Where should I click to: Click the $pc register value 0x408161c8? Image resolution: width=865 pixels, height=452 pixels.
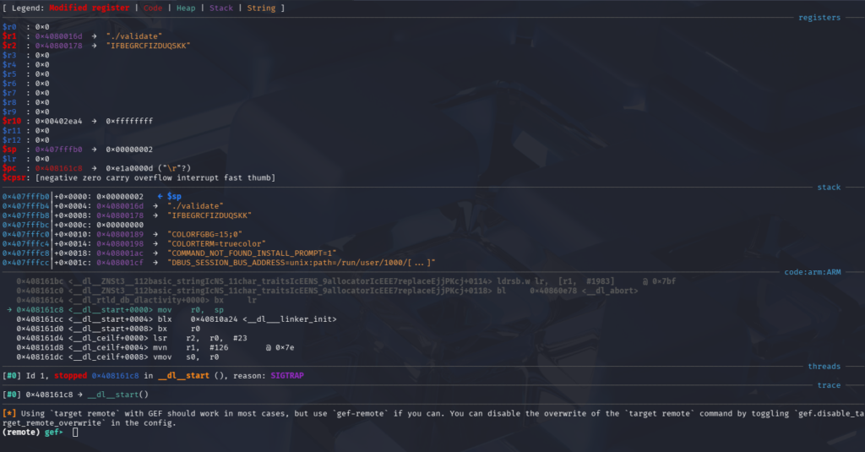click(58, 168)
